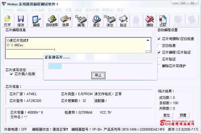Open the 芯片选择 menu
Viewport: 201px width, 134px height.
click(x=38, y=10)
